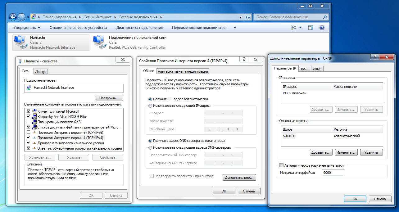399x212 pixels.
Task: Switch to 'Сеть' tab in Hamachi properties
Action: [x=25, y=71]
